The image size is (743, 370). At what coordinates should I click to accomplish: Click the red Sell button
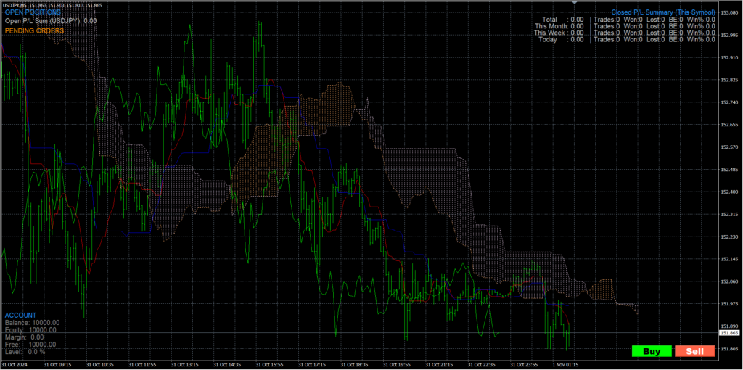(x=694, y=351)
